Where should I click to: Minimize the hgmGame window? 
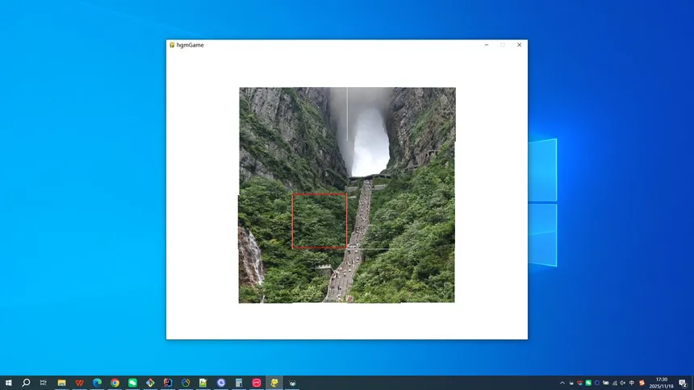coord(486,45)
